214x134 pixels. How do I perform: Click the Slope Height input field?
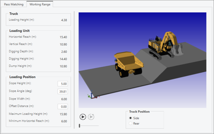[x=63, y=84]
